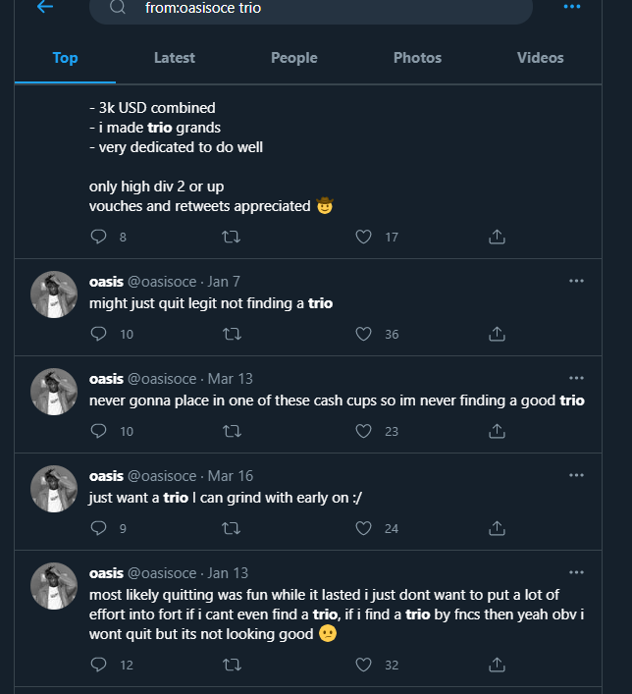
Task: Retweet the Mar 13 cash cups tweet
Action: 232,431
